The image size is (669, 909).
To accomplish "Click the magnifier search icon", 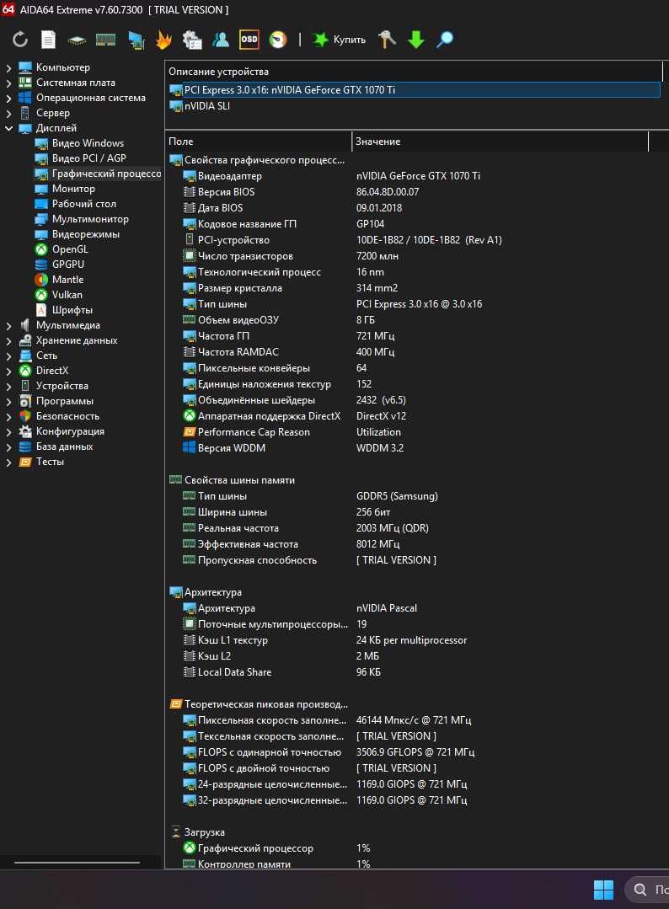I will click(x=445, y=40).
